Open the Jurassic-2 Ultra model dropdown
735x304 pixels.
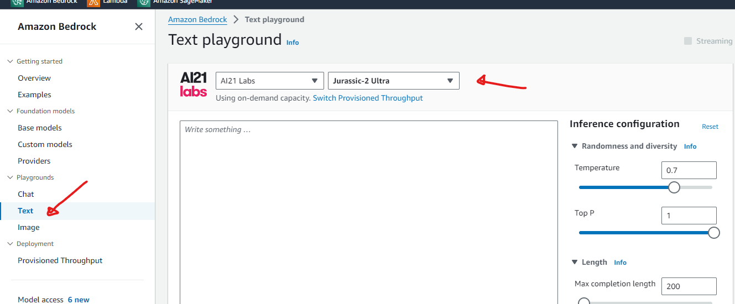pos(393,81)
